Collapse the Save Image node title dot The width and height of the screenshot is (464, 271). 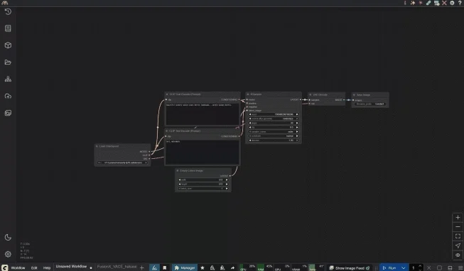point(354,95)
